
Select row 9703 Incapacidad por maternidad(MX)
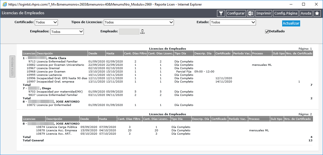(x=167, y=92)
